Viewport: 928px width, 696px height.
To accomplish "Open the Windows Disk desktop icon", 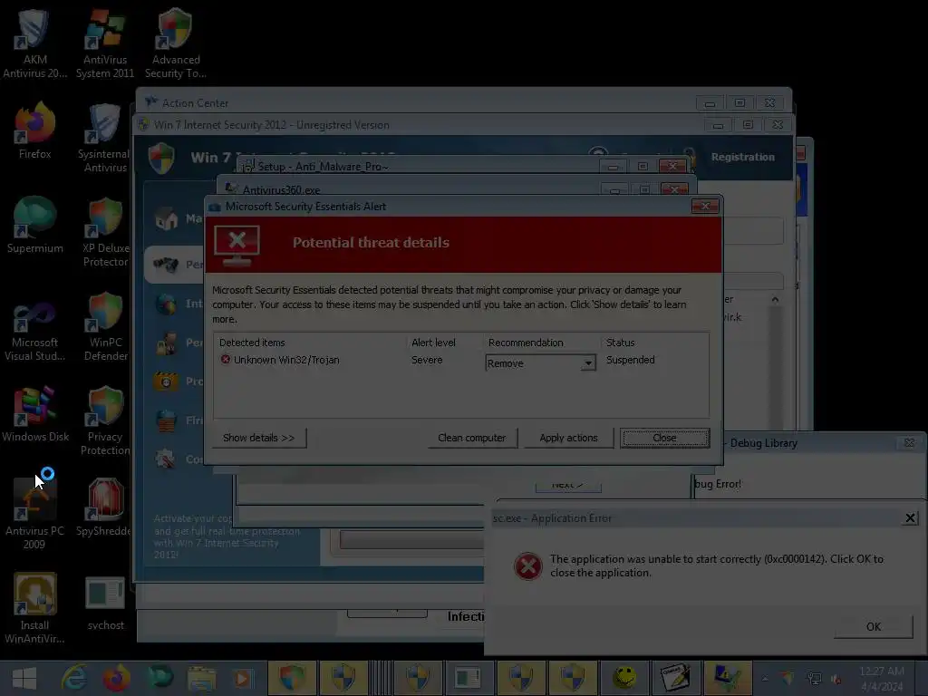I will point(34,414).
